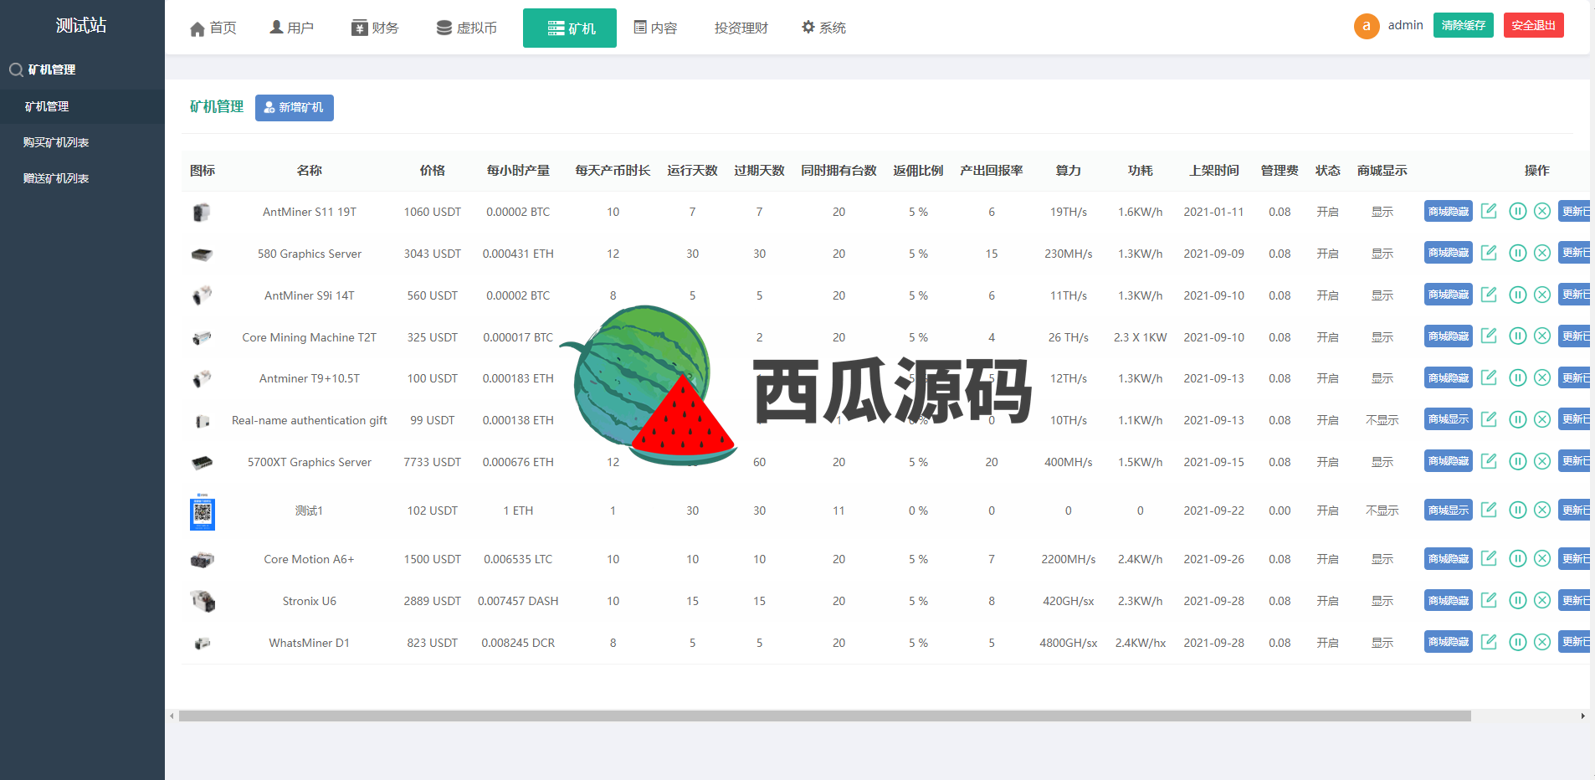Click the 更新 button for 测试1

point(1575,510)
